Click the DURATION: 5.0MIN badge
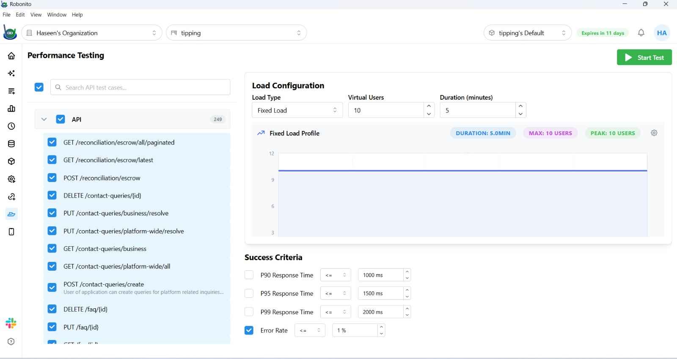 coord(483,133)
